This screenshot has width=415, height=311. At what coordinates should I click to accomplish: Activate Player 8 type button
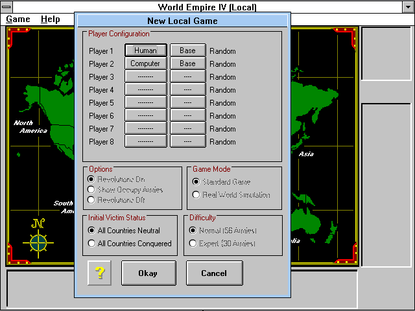pos(146,141)
